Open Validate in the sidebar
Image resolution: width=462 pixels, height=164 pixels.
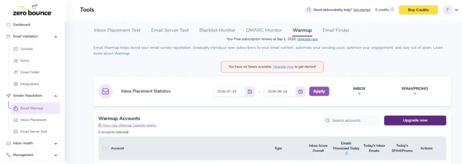click(x=27, y=49)
